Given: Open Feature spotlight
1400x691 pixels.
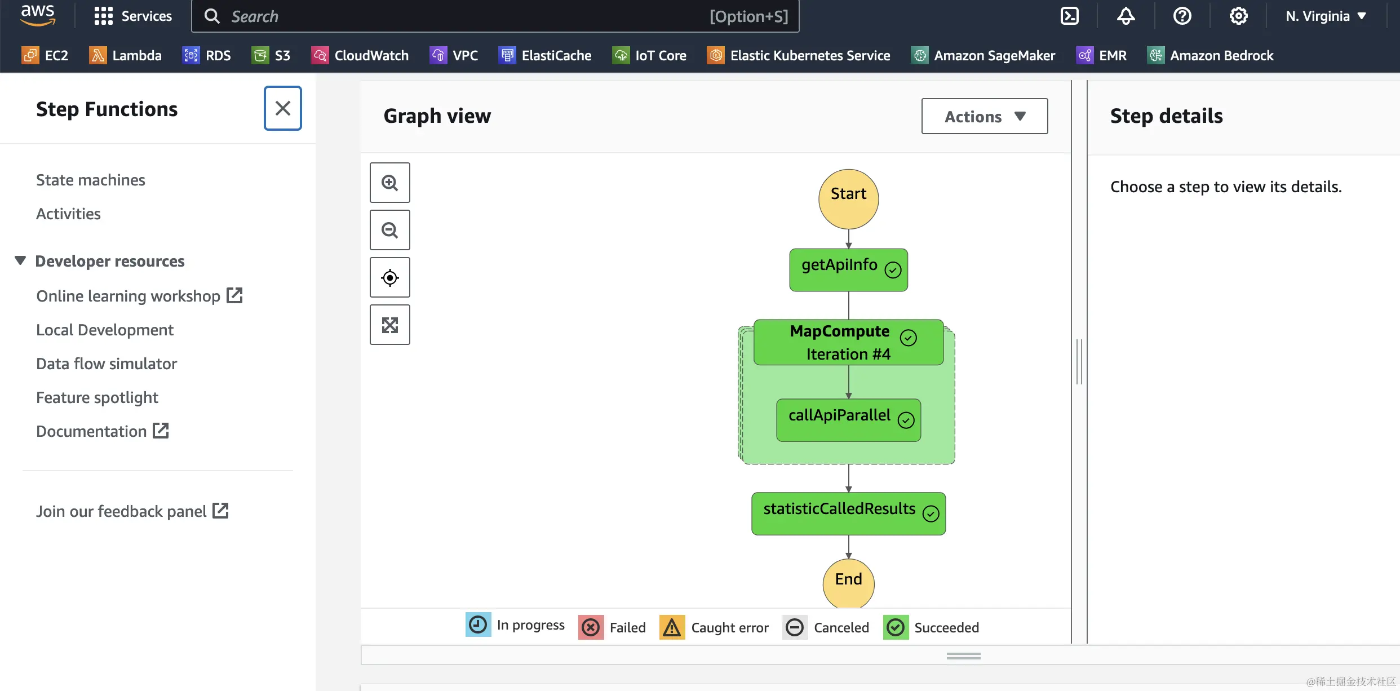Looking at the screenshot, I should [x=97, y=397].
